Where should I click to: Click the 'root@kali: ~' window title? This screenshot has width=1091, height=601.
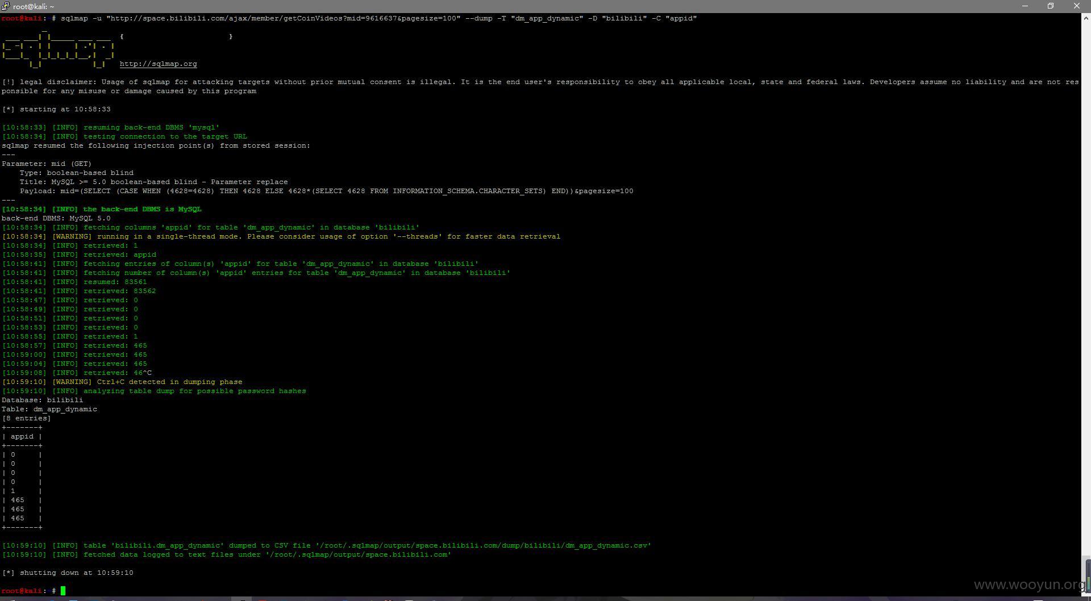click(x=34, y=6)
